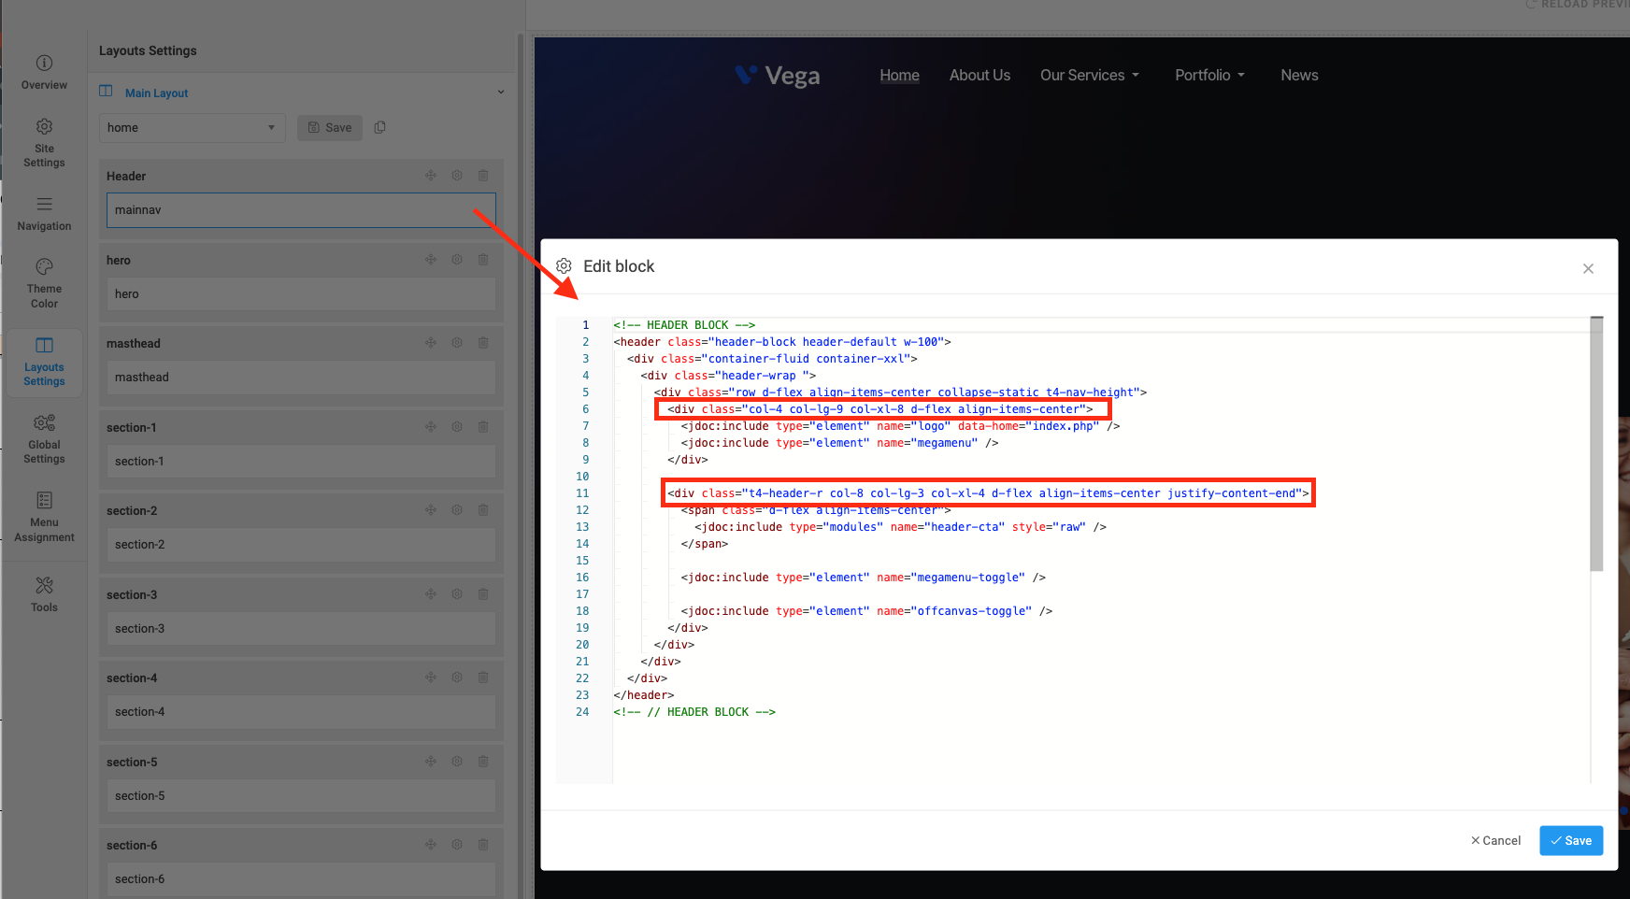Delete the masthead section
Image resolution: width=1630 pixels, height=899 pixels.
pyautogui.click(x=483, y=343)
